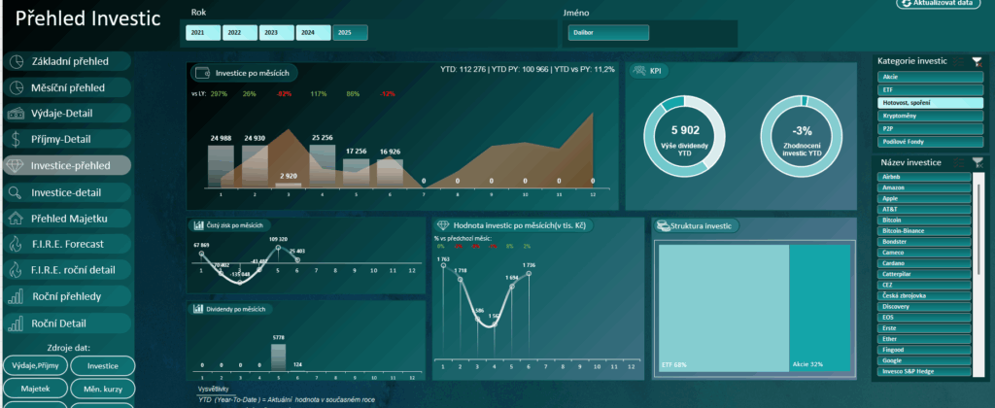Click the dollar sign icon for Příjmy-Detail
The image size is (995, 408).
click(17, 140)
